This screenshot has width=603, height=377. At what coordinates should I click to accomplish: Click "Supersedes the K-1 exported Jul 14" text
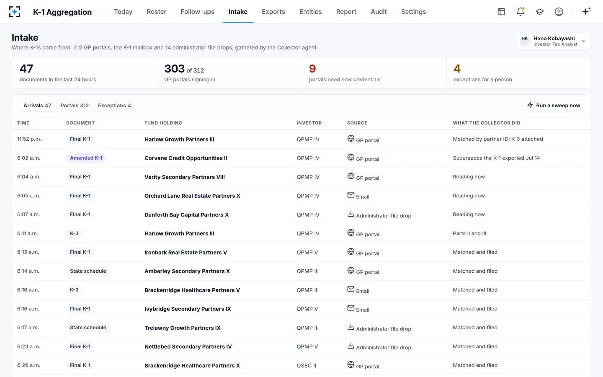(x=496, y=158)
